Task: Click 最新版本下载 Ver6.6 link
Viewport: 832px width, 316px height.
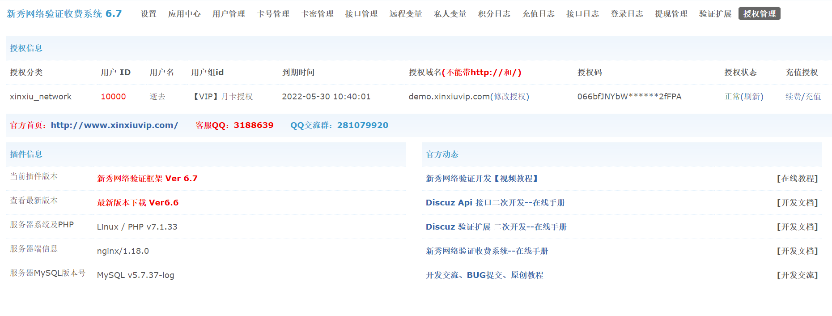Action: click(138, 203)
